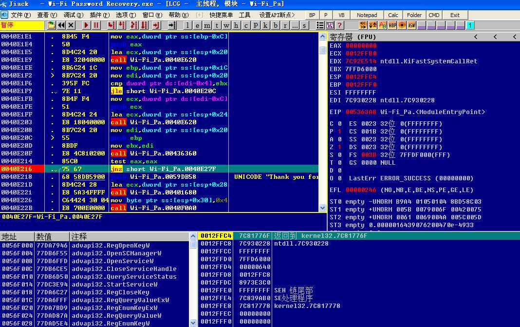Launch Notepad from the toolbar
The image size is (520, 327).
click(x=367, y=15)
